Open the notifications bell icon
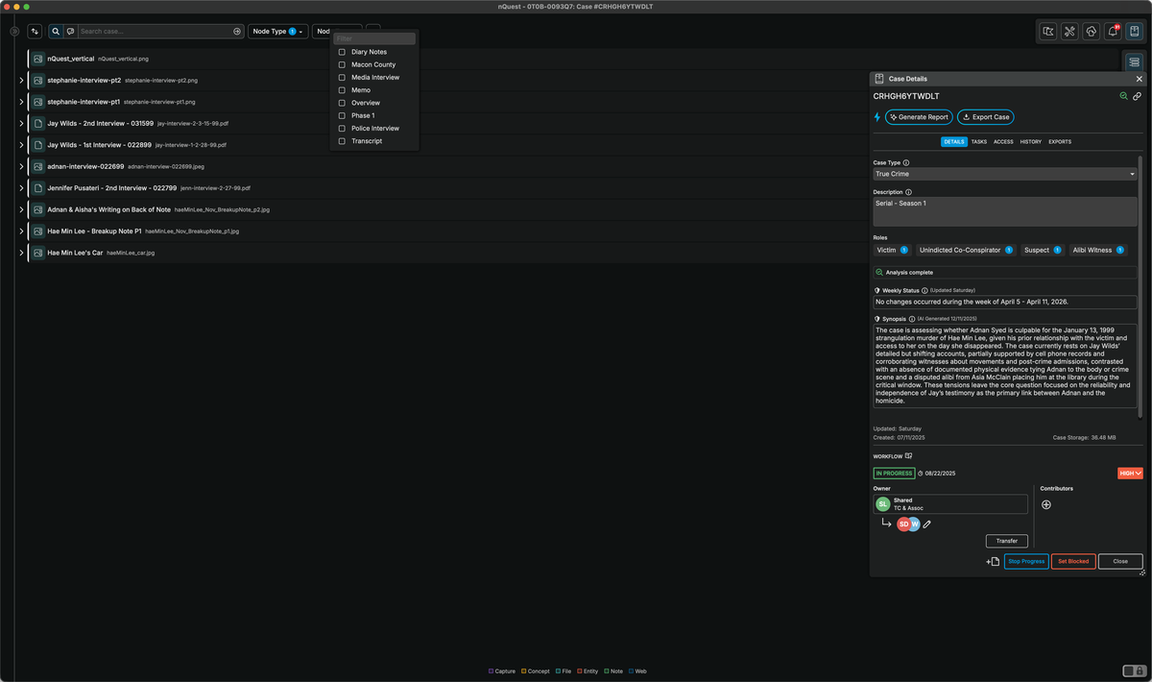 1113,31
